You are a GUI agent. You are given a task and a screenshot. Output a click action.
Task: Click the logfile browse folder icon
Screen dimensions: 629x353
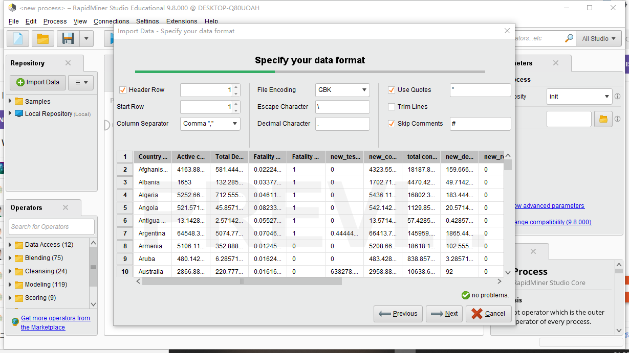point(603,119)
